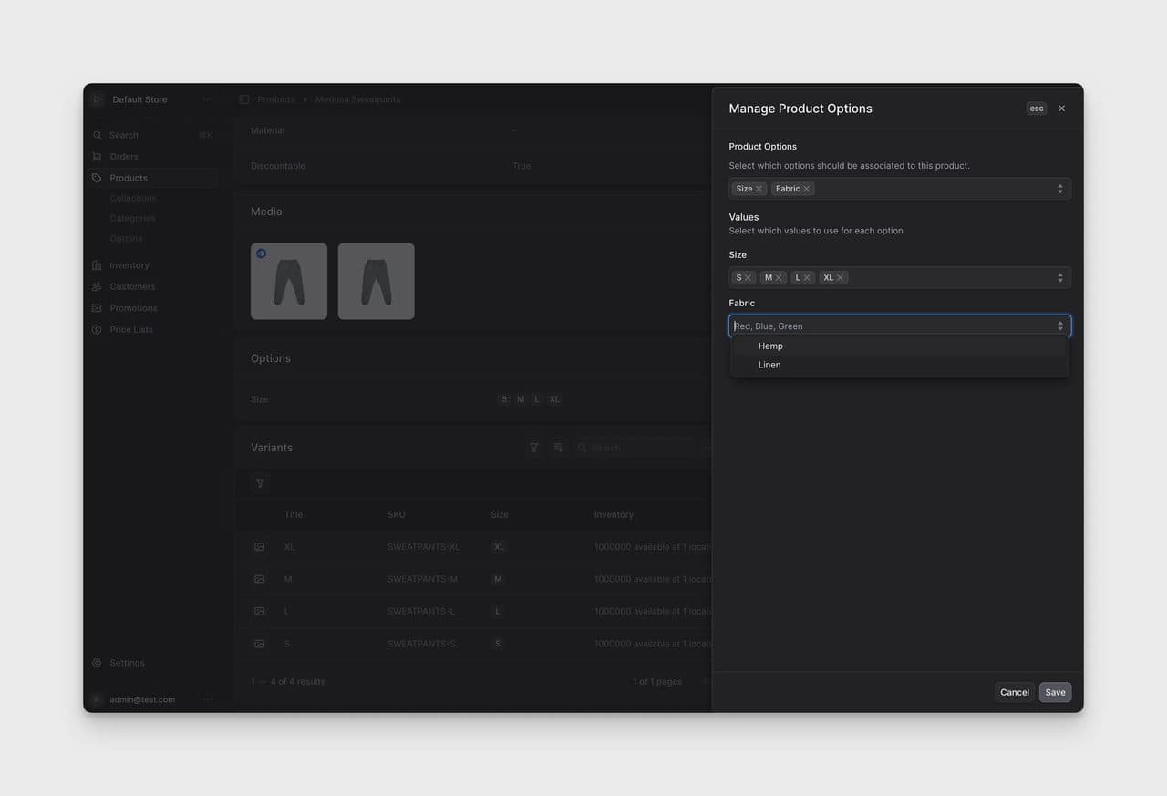Click SKU SWEATPANTS-M cell

coord(423,579)
